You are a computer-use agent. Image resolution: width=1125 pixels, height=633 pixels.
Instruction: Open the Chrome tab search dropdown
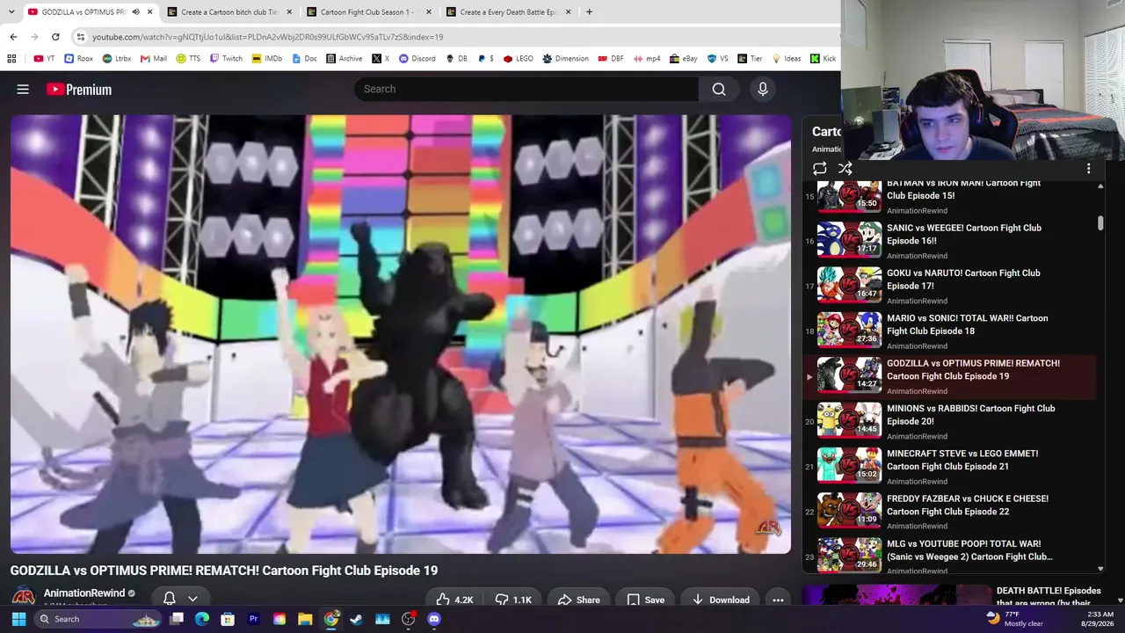pyautogui.click(x=11, y=12)
